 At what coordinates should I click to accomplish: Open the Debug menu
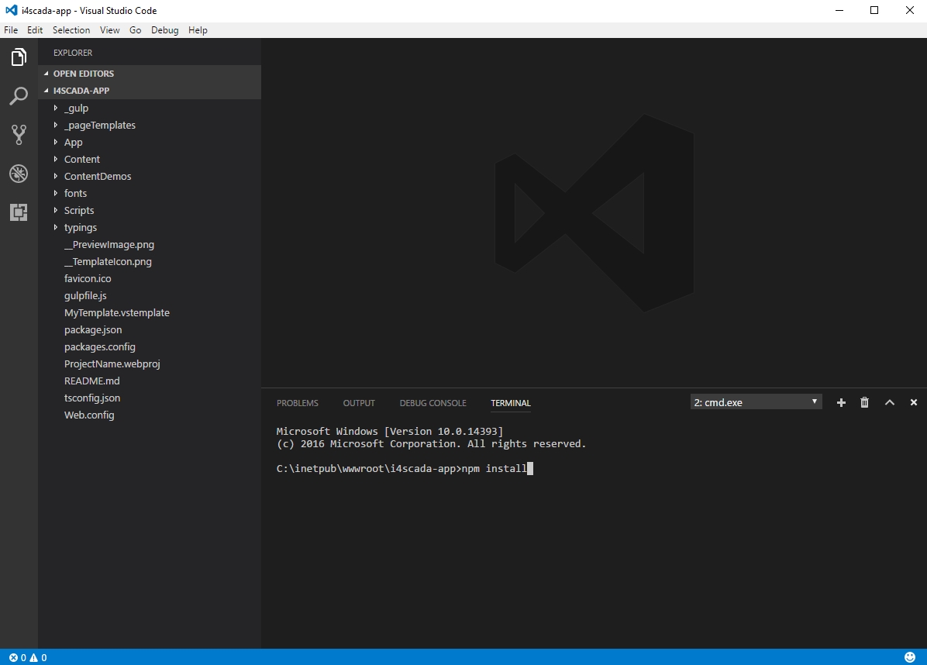[164, 29]
